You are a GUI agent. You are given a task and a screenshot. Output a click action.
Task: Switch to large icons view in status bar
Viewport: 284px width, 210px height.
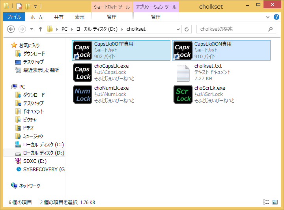point(275,202)
